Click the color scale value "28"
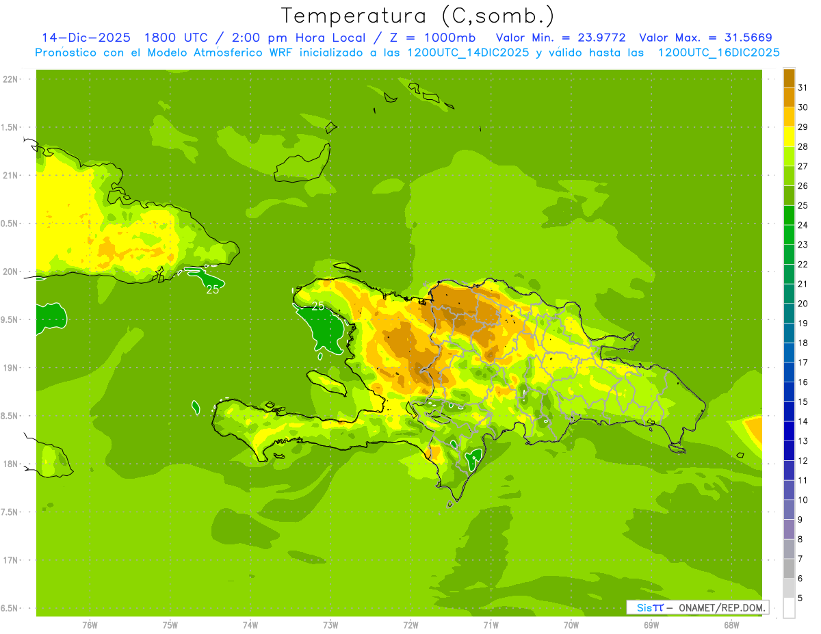Screen dimensions: 821x634 803,146
